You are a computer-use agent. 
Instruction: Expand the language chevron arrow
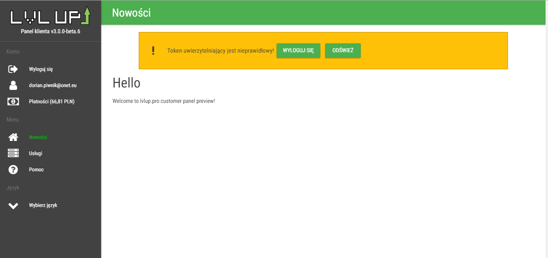click(13, 205)
